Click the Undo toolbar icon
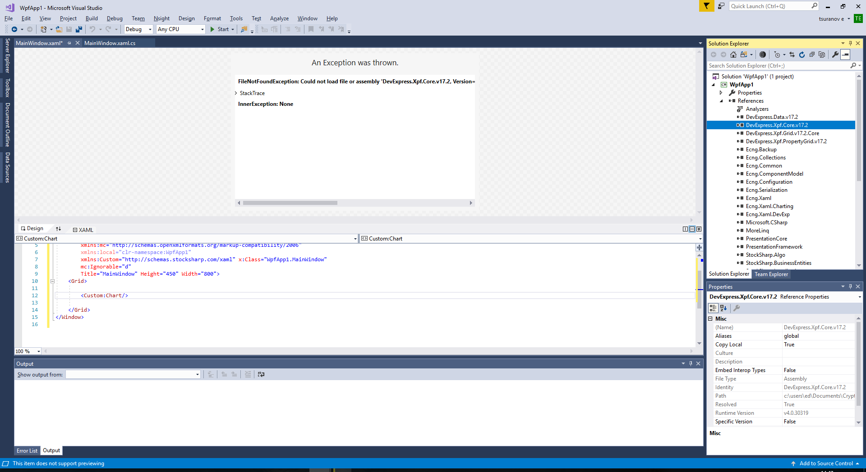Screen dimensions: 866x472 click(x=92, y=29)
